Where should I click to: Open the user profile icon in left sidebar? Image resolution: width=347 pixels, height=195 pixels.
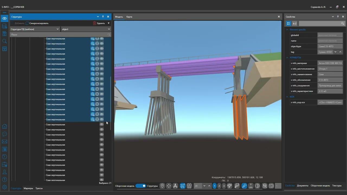click(x=4, y=172)
